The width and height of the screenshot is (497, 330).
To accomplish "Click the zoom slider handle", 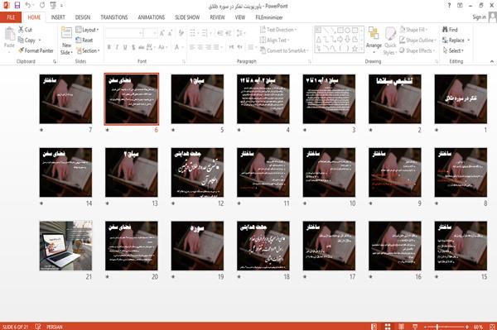I will pos(437,327).
